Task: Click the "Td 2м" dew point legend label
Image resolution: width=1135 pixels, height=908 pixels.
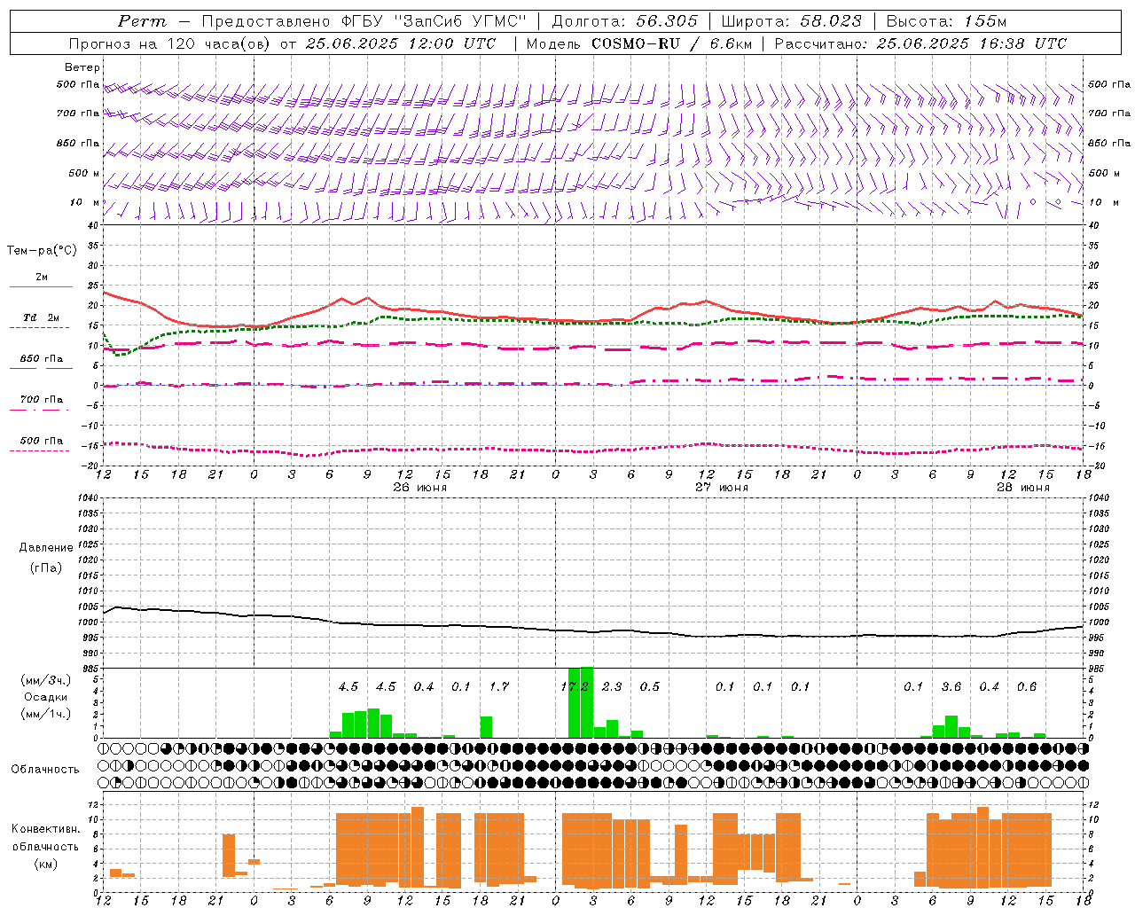Action: tap(42, 317)
